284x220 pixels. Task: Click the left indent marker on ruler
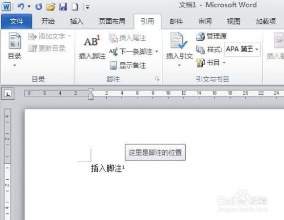point(91,97)
